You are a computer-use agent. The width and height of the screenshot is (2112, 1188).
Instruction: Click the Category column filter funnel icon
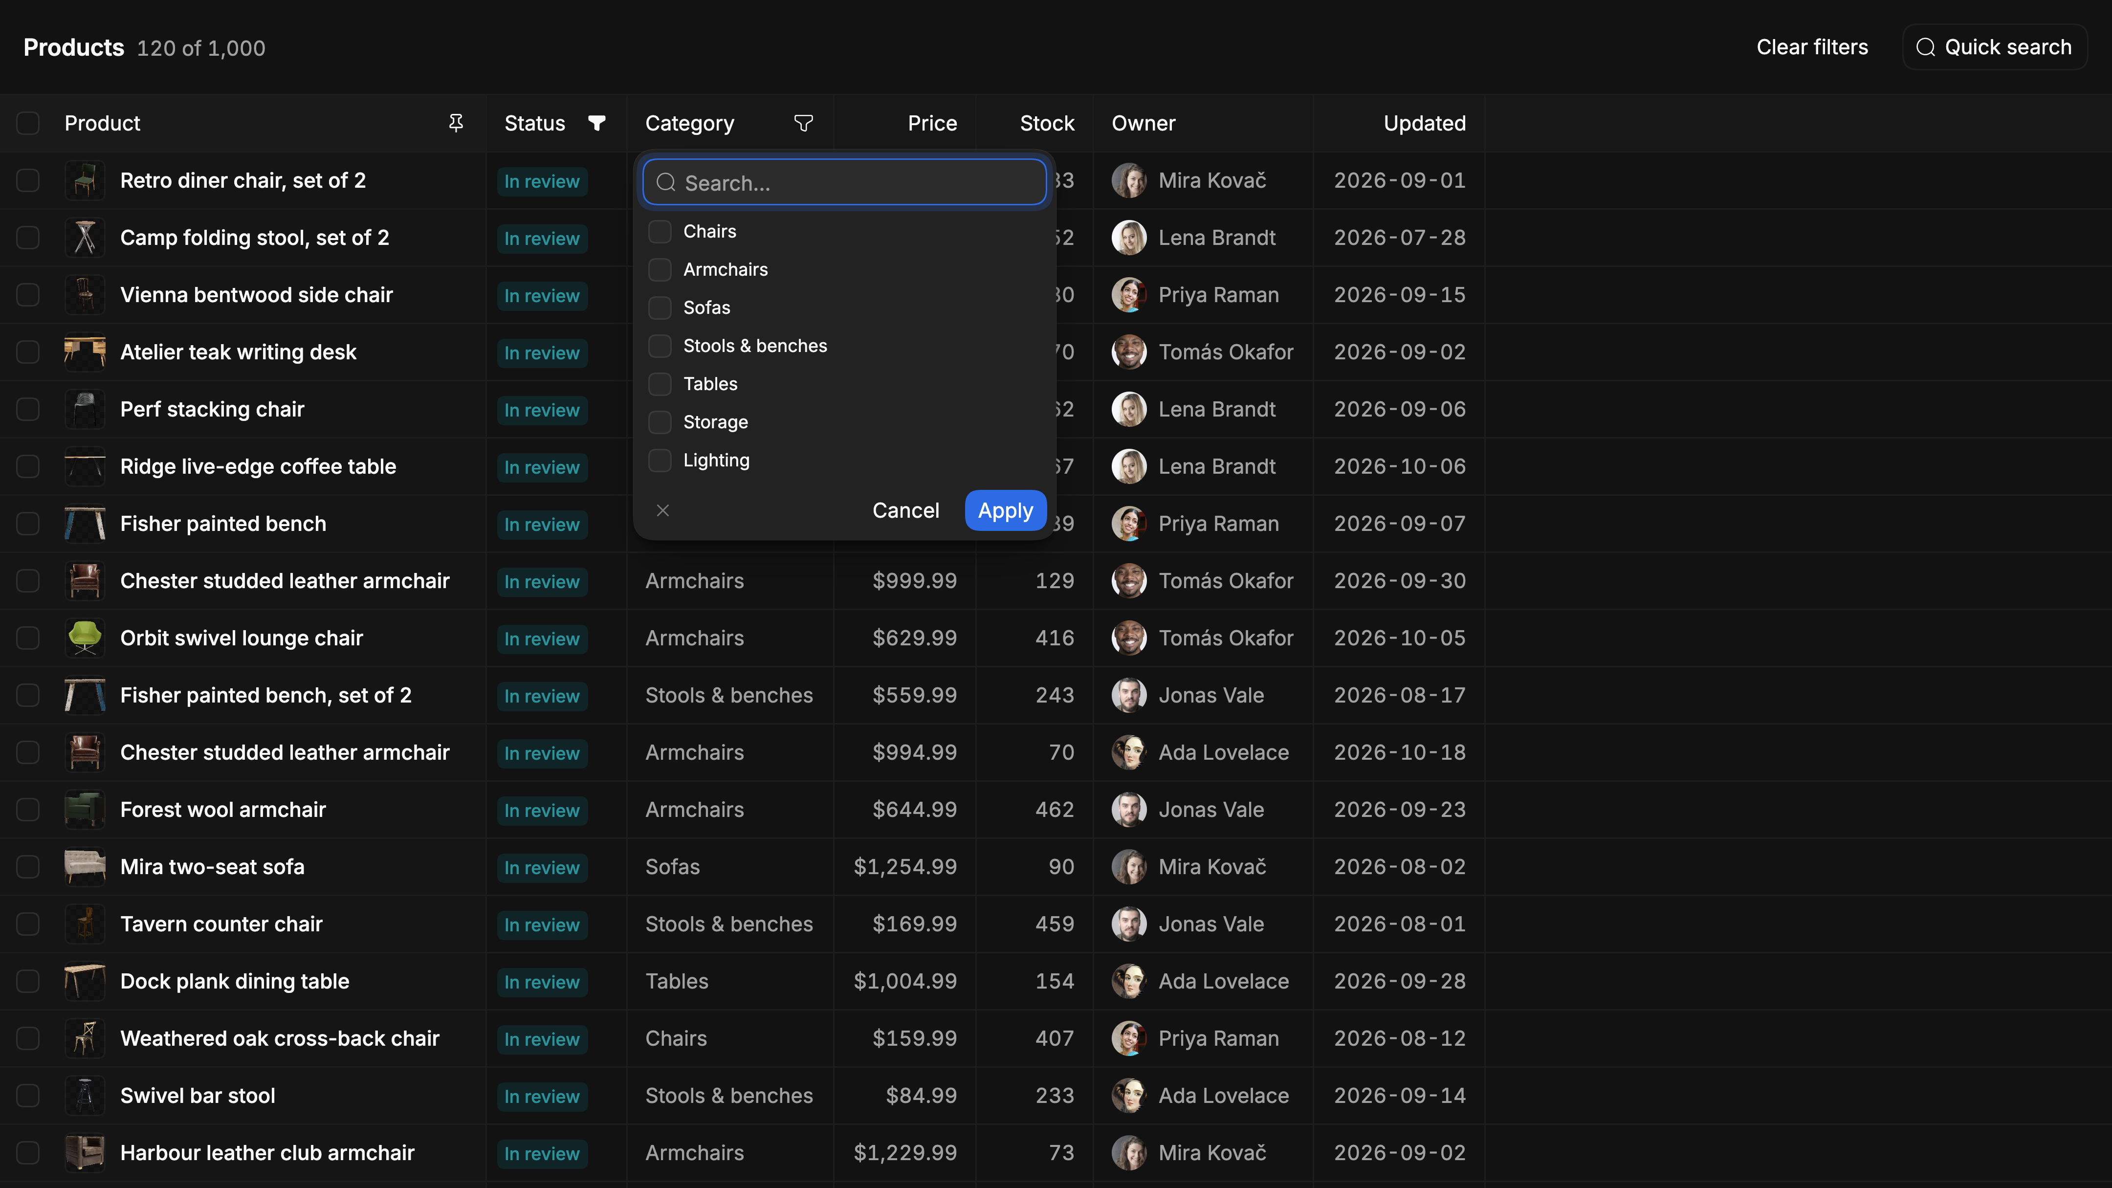803,123
